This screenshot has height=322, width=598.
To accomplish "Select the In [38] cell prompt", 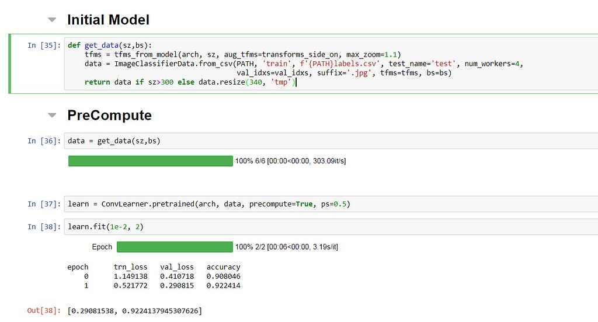I will tap(44, 227).
